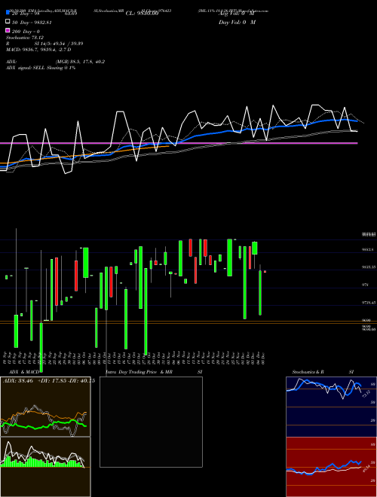Click the blue 20 Day legend swatch
This screenshot has height=497, width=377.
click(x=8, y=13)
